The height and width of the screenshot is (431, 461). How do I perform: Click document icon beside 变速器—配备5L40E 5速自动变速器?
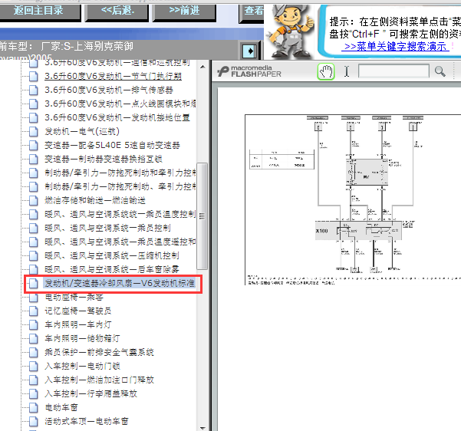34,145
